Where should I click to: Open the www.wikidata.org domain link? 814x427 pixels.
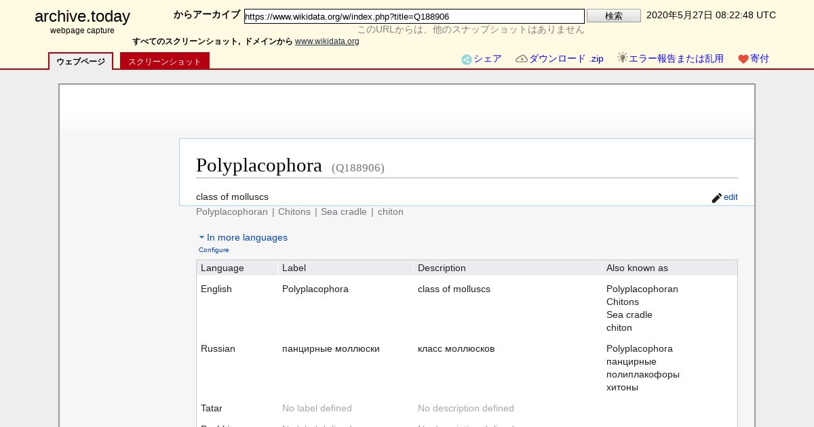point(327,41)
